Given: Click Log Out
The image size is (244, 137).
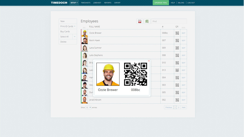Looking at the screenshot, I should coord(191,3).
